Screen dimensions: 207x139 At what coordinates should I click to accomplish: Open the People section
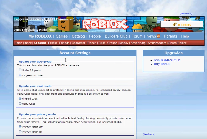pos(95,36)
